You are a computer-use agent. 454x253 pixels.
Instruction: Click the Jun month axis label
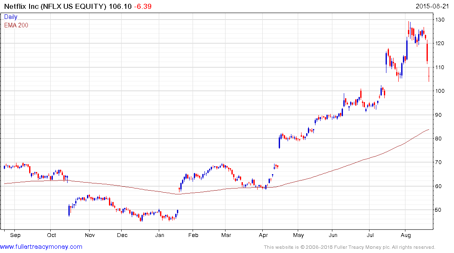333,235
